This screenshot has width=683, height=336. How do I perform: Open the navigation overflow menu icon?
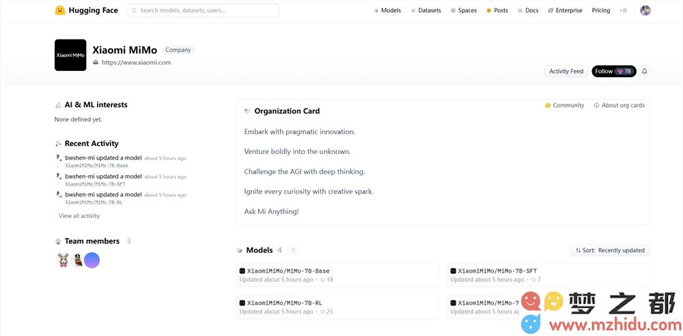pyautogui.click(x=624, y=10)
